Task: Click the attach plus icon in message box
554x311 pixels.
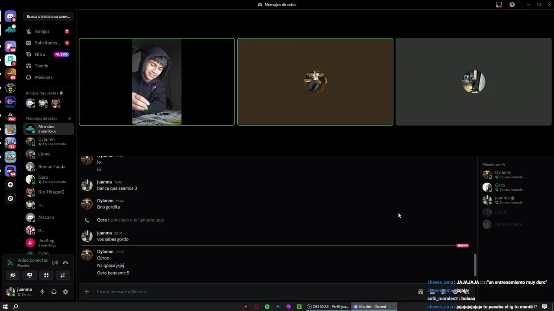Action: click(87, 292)
